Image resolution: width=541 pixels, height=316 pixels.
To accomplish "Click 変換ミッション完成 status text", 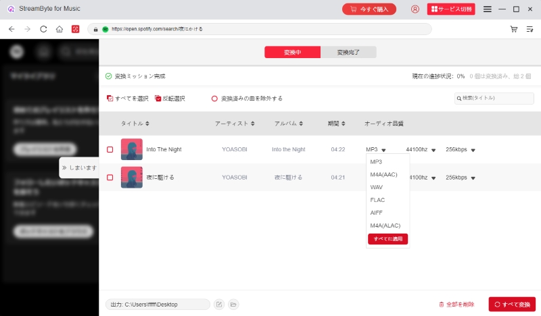I will 140,76.
